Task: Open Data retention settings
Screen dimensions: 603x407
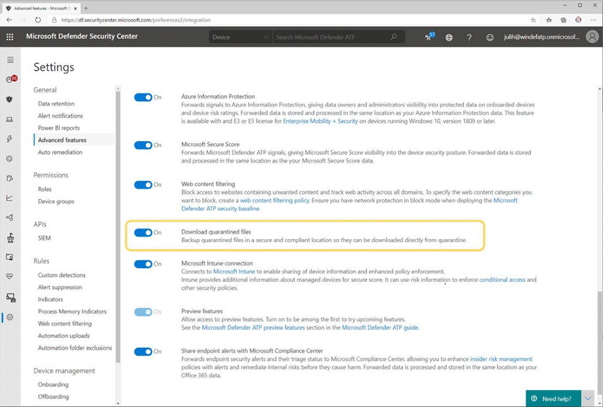Action: pyautogui.click(x=56, y=104)
